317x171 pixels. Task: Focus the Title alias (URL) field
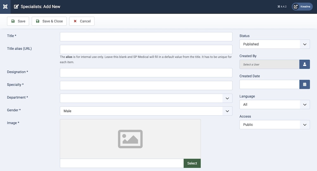click(146, 49)
